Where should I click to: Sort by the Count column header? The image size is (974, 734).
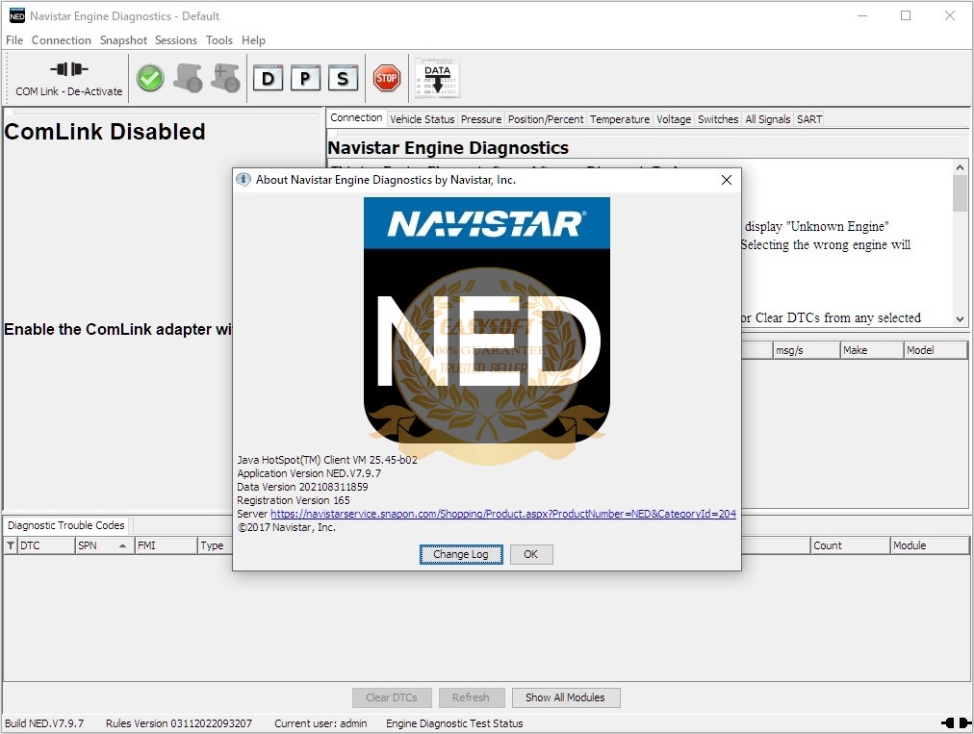tap(851, 545)
